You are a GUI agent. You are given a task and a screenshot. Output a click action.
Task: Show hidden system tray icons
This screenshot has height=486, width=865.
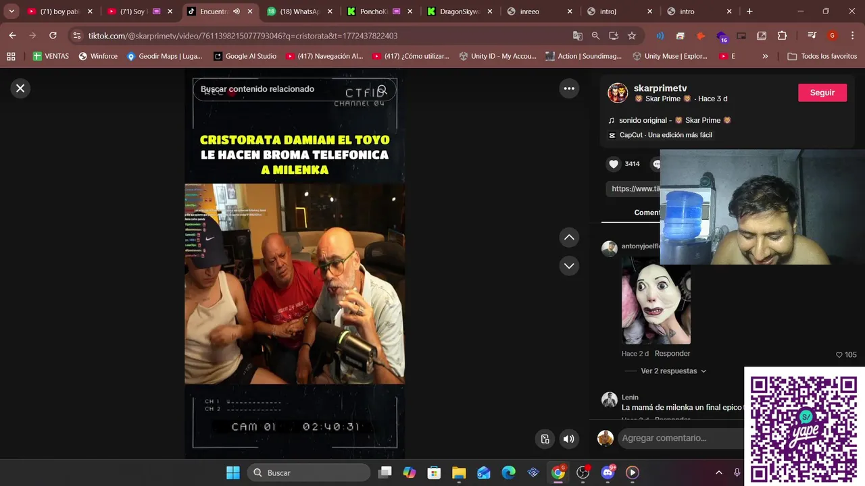[x=718, y=473]
